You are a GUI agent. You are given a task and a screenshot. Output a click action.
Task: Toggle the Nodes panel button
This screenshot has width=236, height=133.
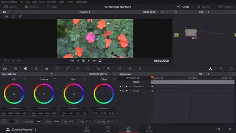183,7
